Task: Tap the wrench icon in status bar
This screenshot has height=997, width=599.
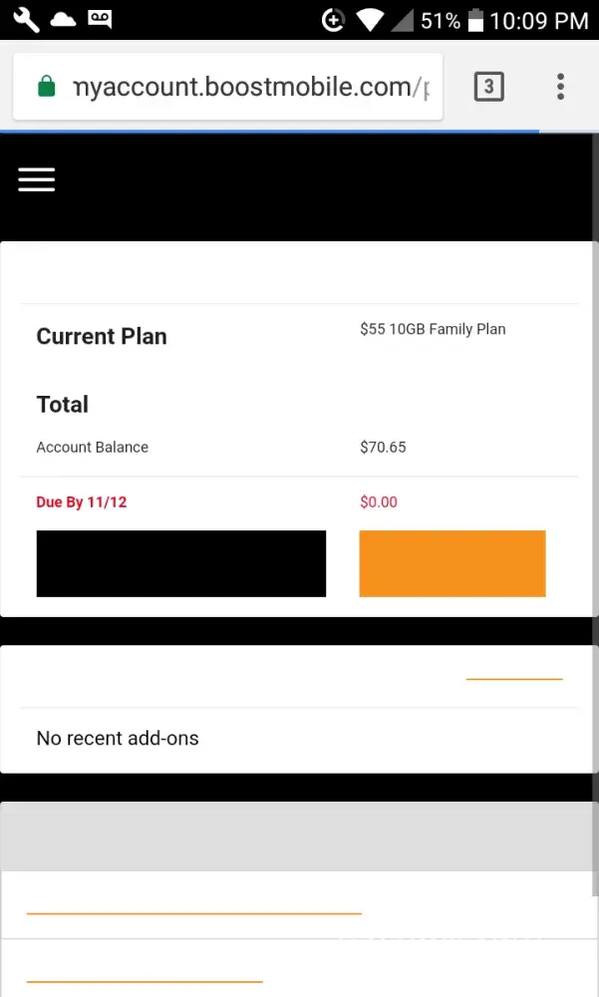Action: coord(26,20)
